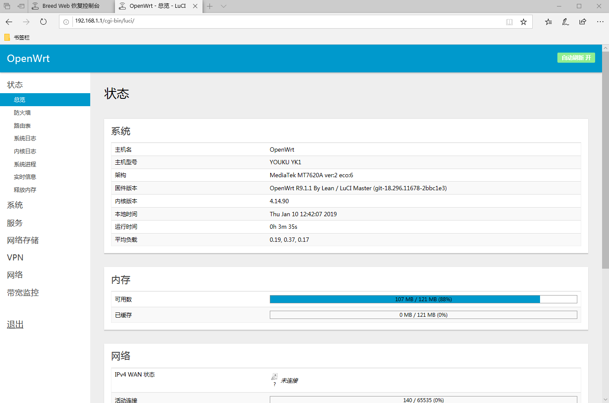Click the set tabs aside icon
Viewport: 609px width, 403px height.
[x=21, y=6]
